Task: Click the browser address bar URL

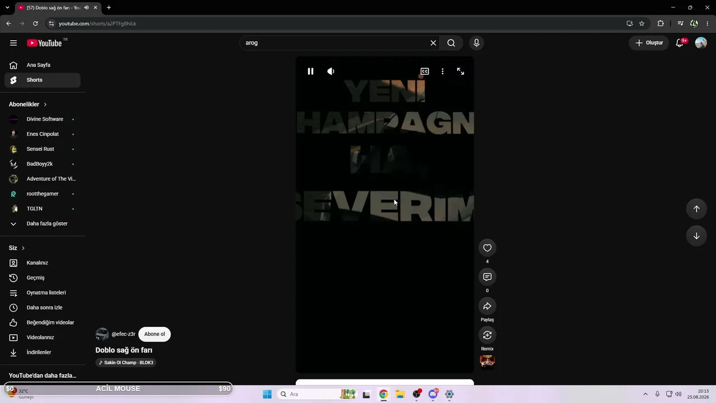Action: [97, 24]
